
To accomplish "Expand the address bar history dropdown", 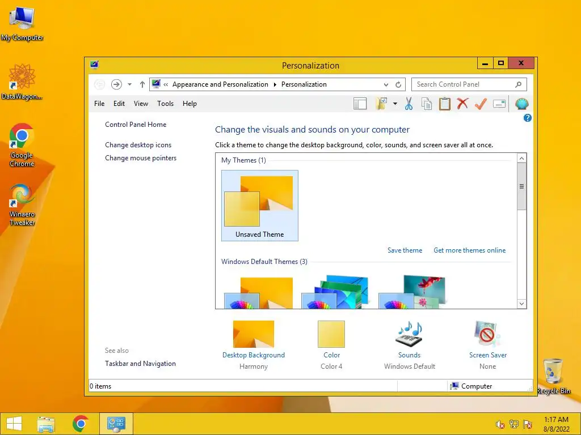I will [386, 85].
